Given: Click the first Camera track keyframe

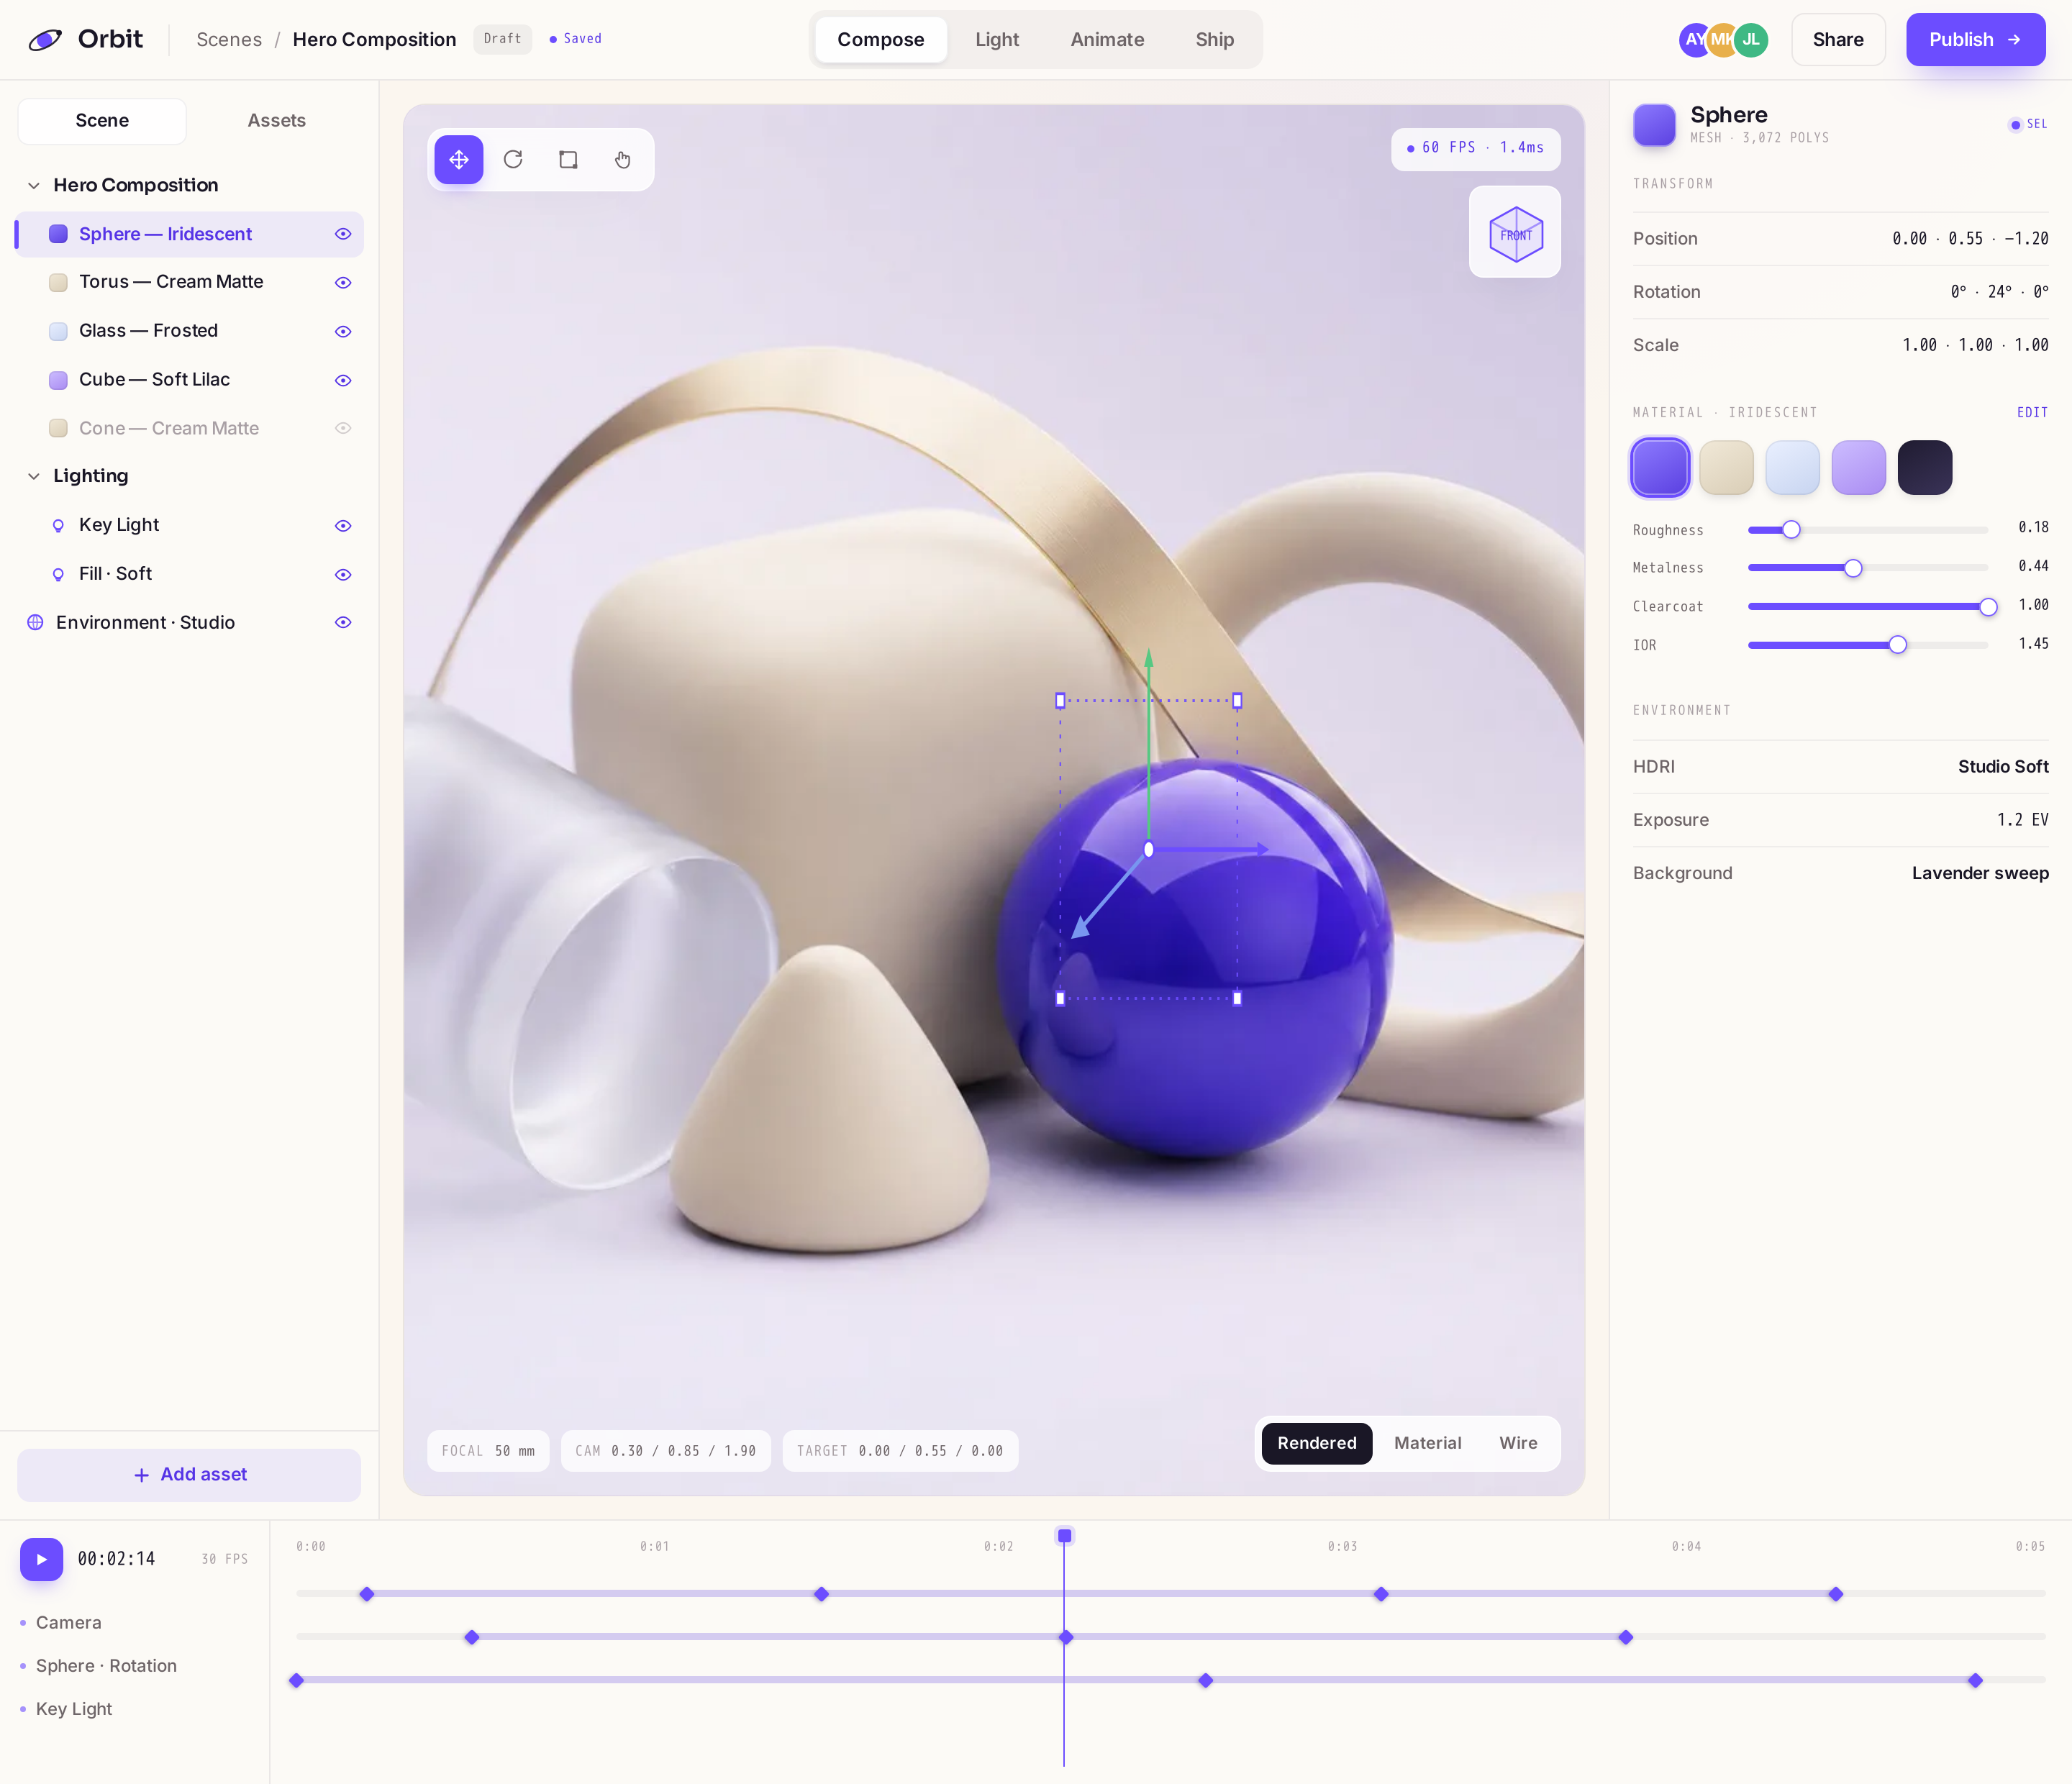Looking at the screenshot, I should [x=367, y=1594].
